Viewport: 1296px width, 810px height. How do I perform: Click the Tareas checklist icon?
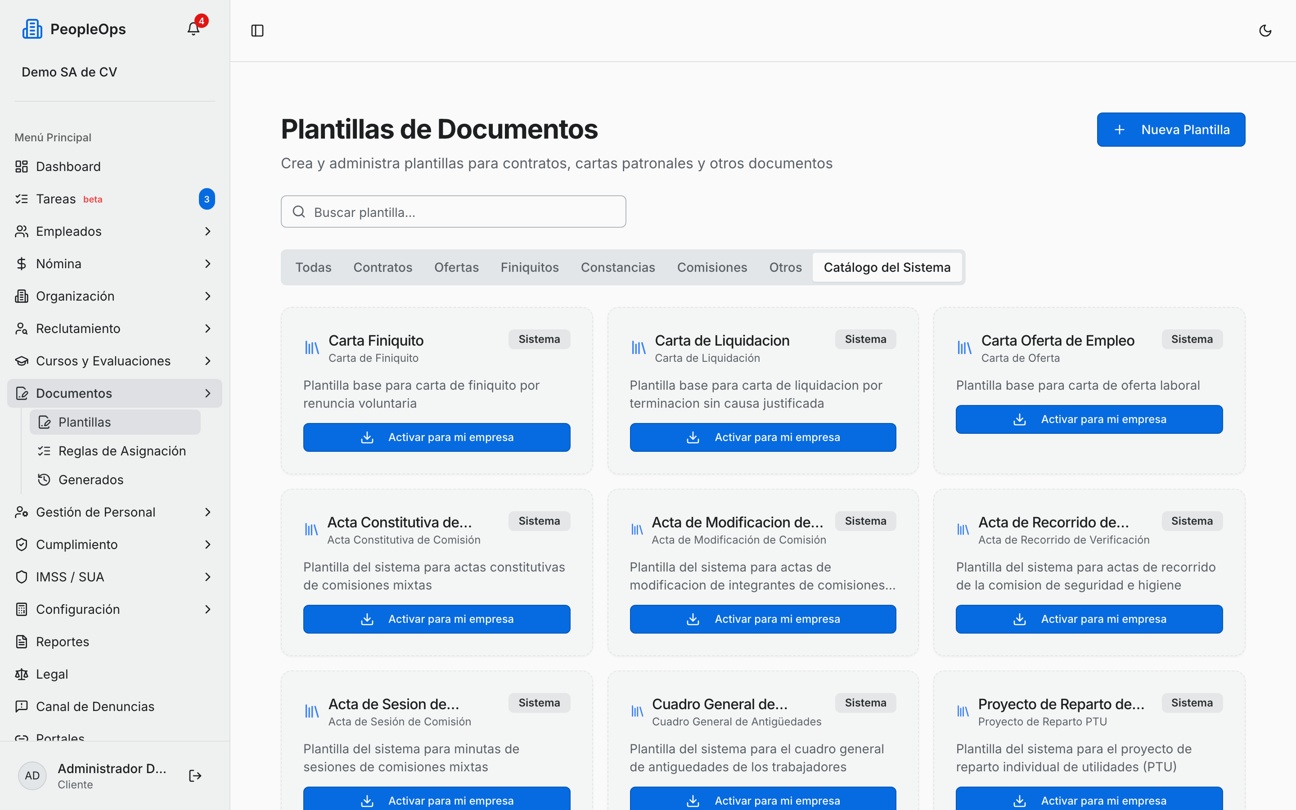click(22, 199)
